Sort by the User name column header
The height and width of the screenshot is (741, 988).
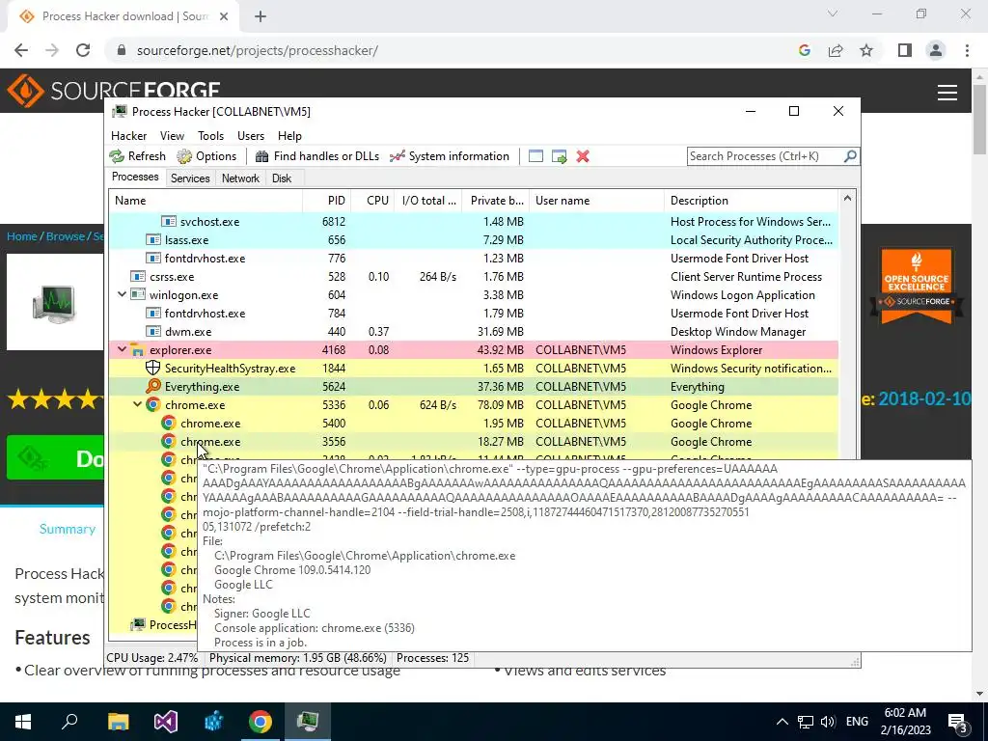596,201
